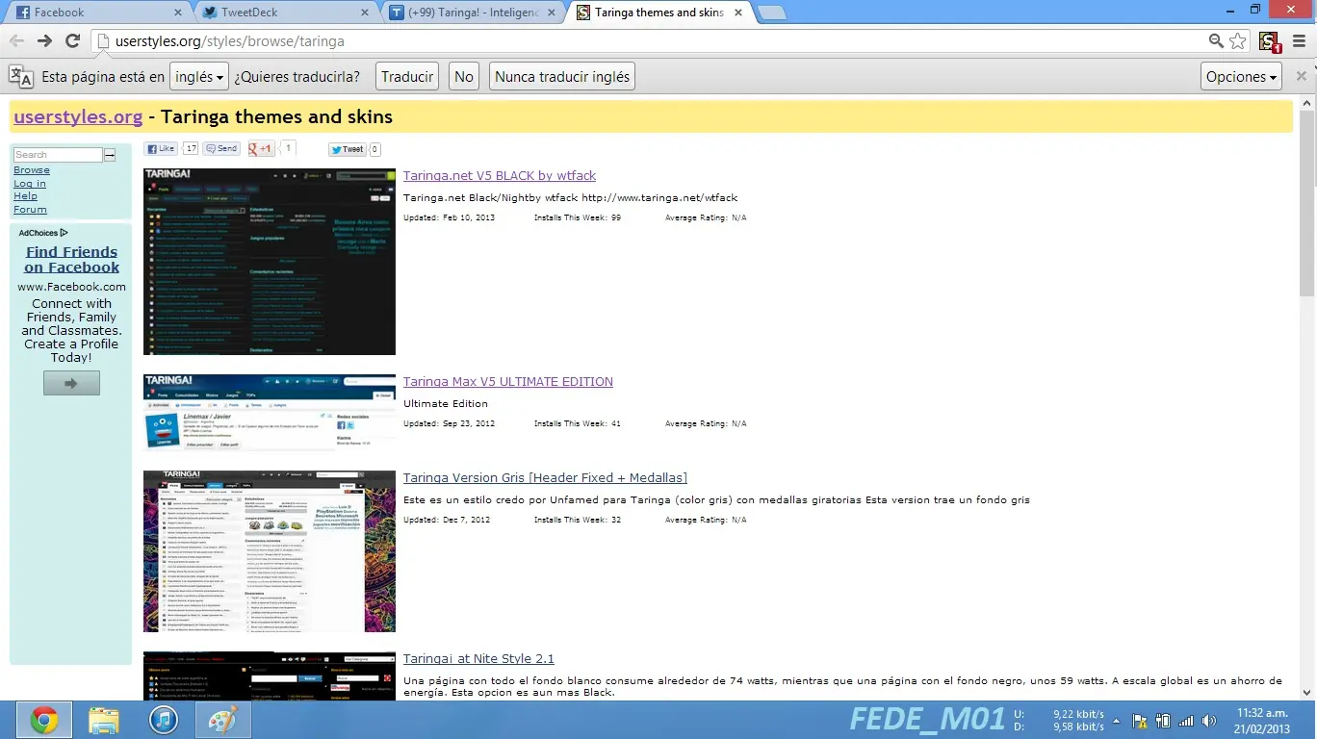Click the Taringa Max V5 ULTIMATE thumbnail
This screenshot has width=1317, height=739.
270,413
